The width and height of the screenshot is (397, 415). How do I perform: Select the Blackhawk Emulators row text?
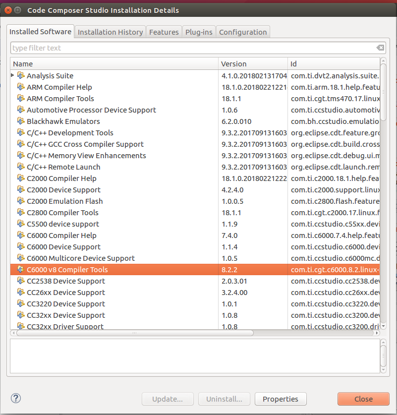(x=63, y=121)
